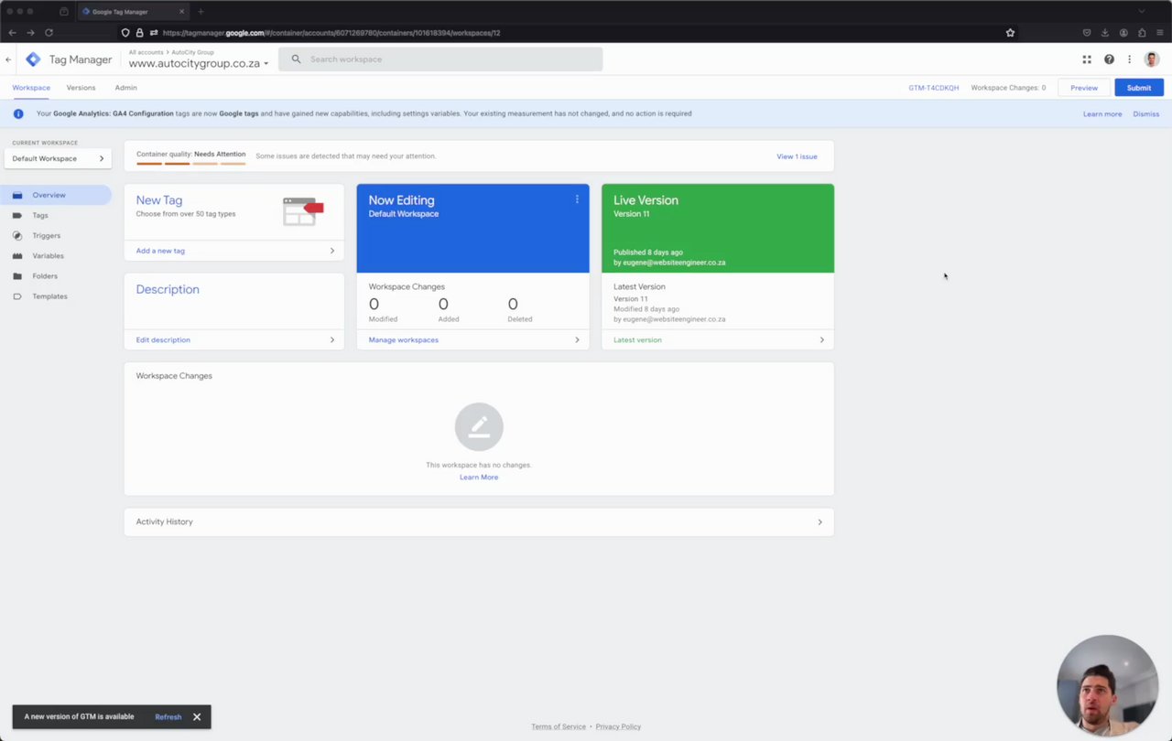Click the browser back arrow
Screen dimensions: 1172x741
point(12,33)
